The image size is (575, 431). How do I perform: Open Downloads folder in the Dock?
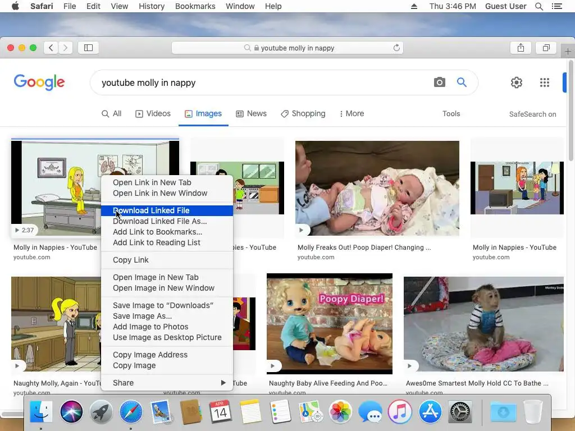[503, 412]
